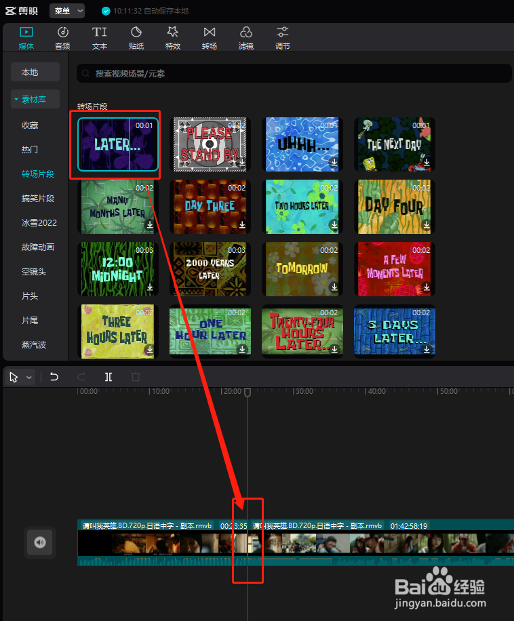Open the 收藏 favorites category
The height and width of the screenshot is (621, 514).
30,125
